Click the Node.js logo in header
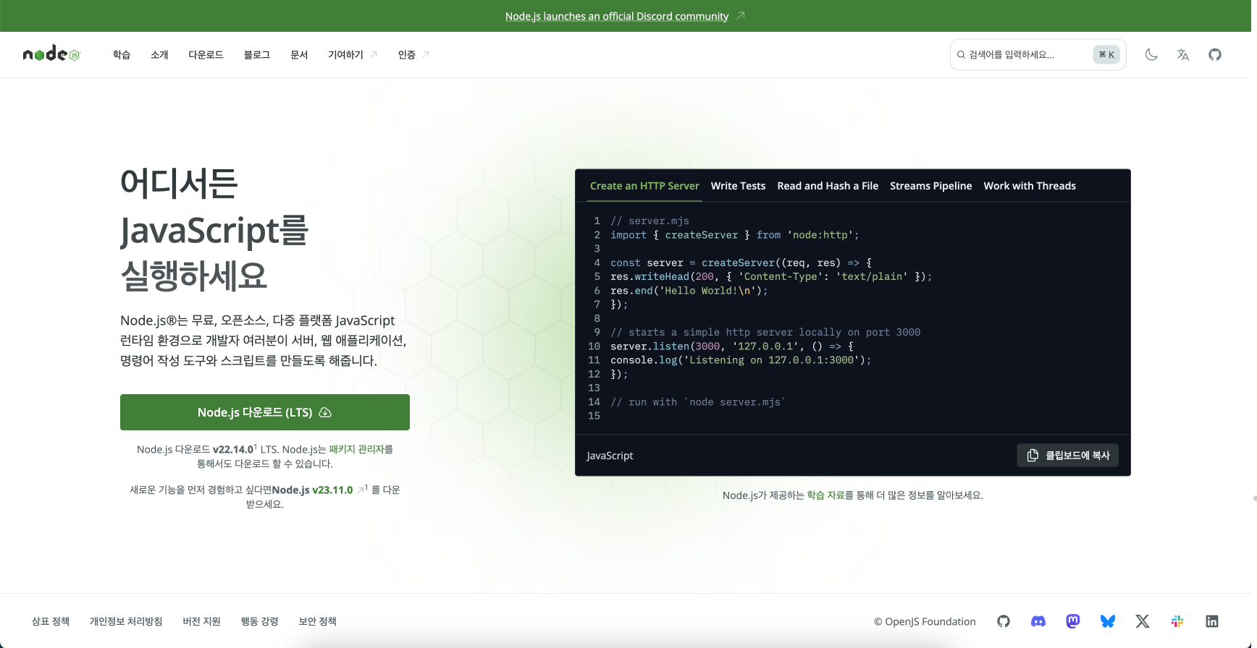This screenshot has height=648, width=1257. tap(51, 54)
